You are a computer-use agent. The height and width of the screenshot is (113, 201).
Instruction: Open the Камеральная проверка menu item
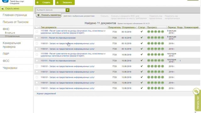coord(12,45)
